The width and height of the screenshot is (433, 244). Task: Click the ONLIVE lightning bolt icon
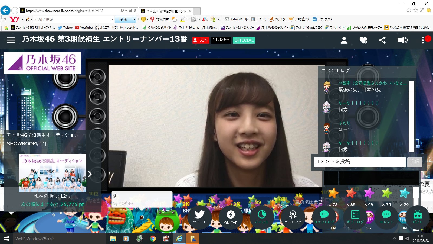tap(231, 216)
